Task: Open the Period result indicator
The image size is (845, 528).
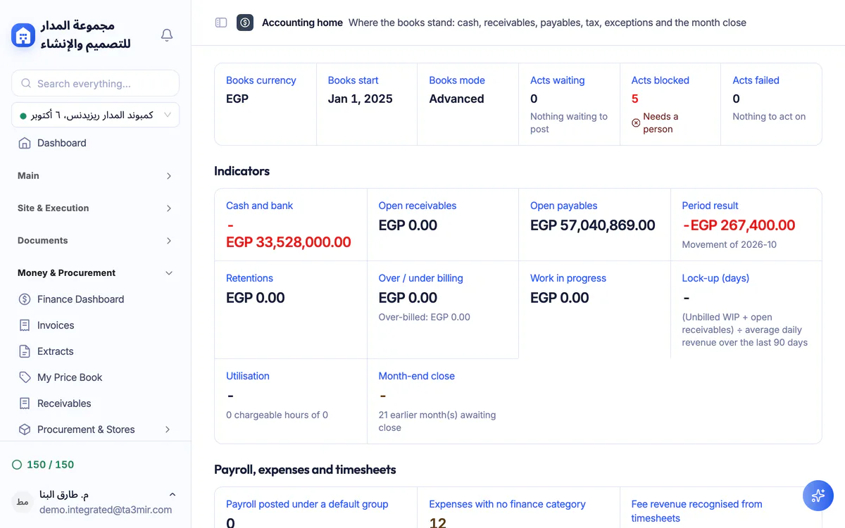Action: coord(710,206)
